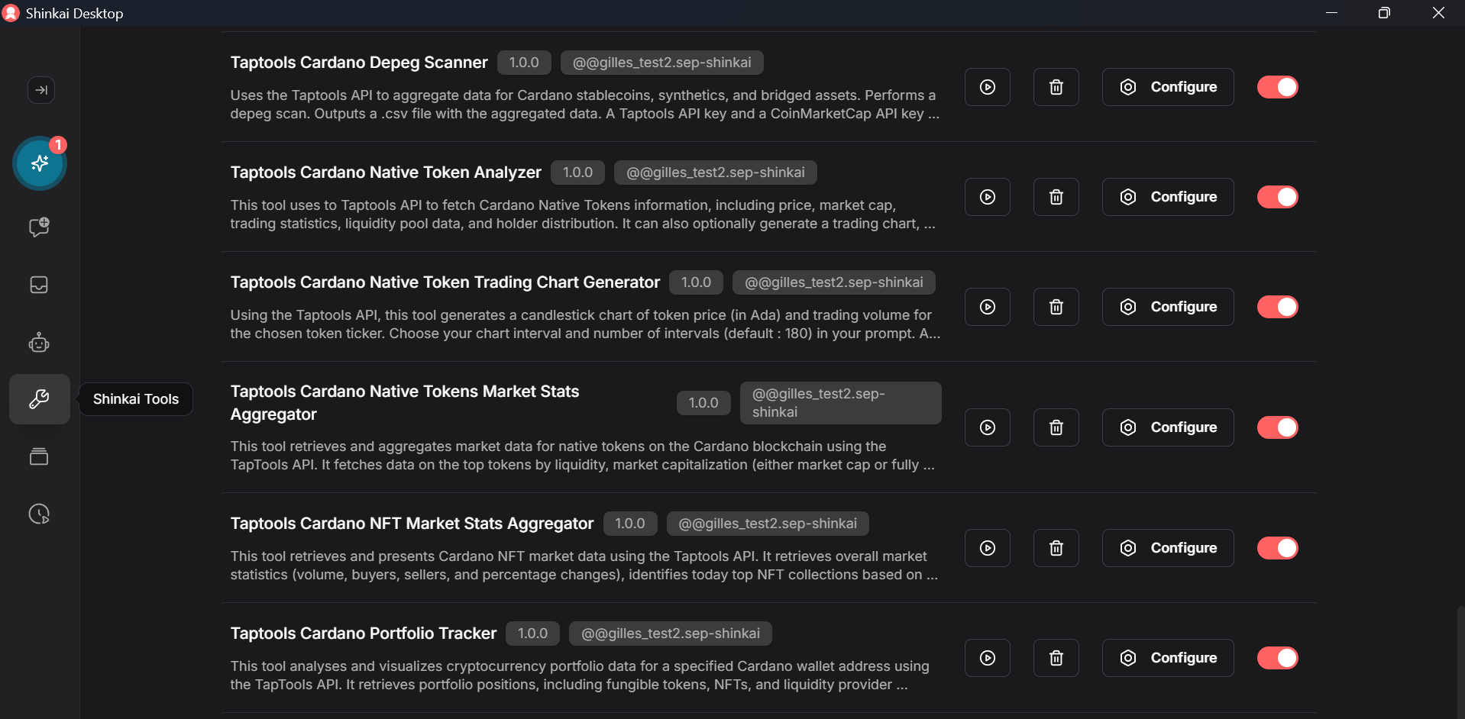Click the 1.0.0 version badge on Depeg Scanner
This screenshot has width=1465, height=719.
[524, 62]
